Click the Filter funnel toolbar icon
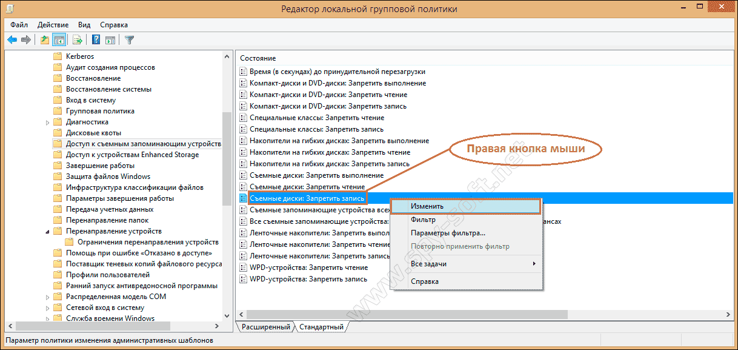 pos(129,40)
